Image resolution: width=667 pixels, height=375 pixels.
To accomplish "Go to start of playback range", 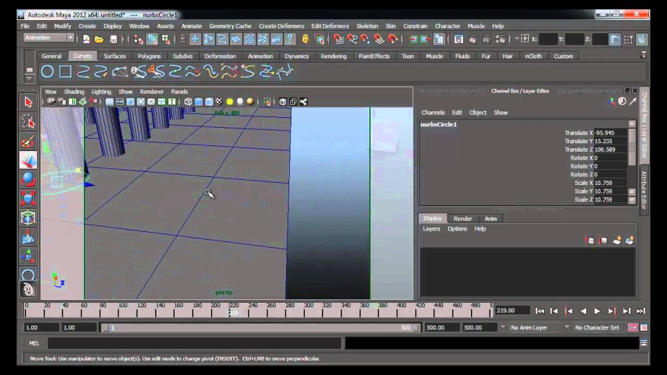I will (x=539, y=311).
